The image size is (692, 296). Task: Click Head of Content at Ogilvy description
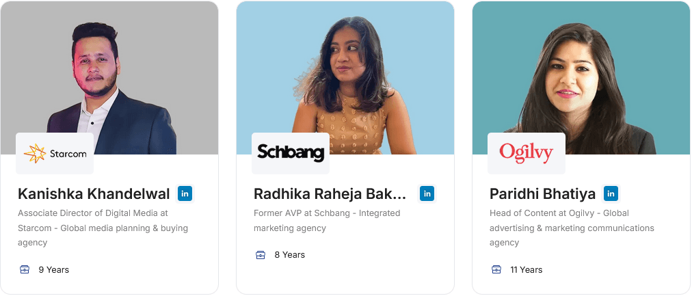(572, 228)
